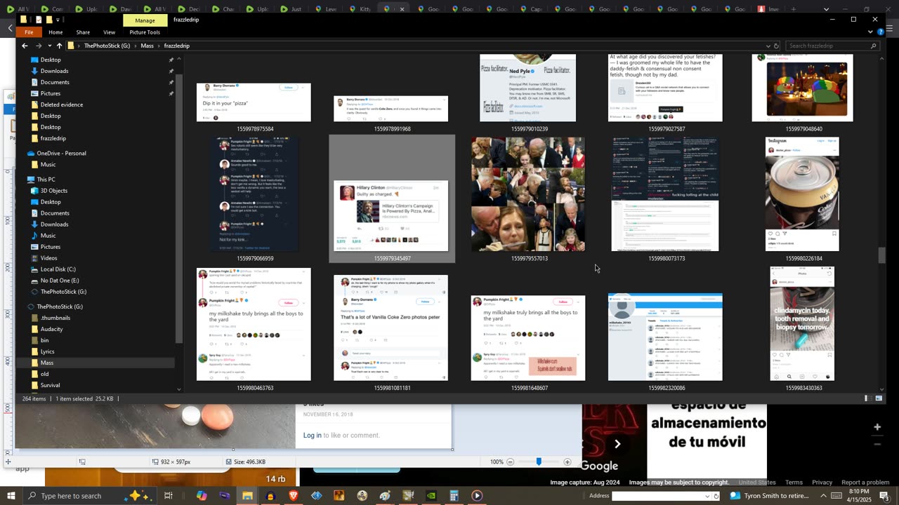Select Lyrics folder in sidebar

47,351
